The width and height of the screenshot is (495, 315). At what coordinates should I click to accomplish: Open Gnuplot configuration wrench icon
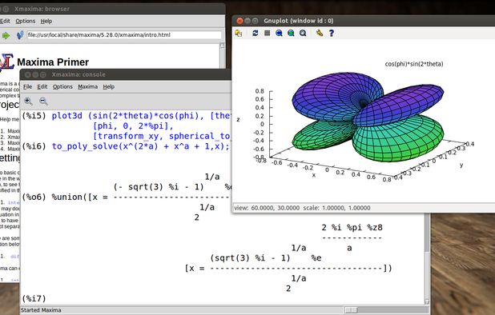pyautogui.click(x=320, y=33)
